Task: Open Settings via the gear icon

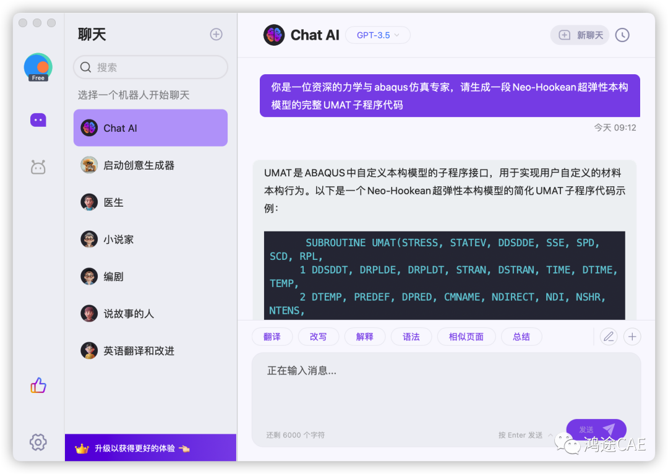Action: click(38, 442)
